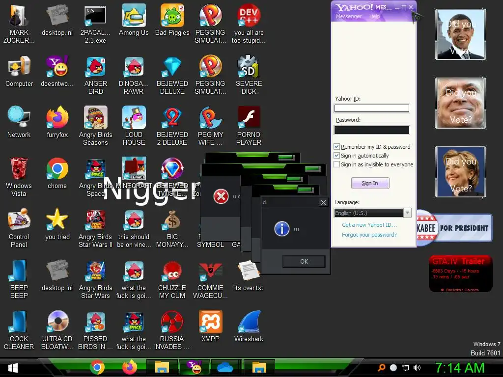Screen dimensions: 503x377
Task: Open the PISSED BIRDS IN ... shortcut
Action: [x=95, y=330]
